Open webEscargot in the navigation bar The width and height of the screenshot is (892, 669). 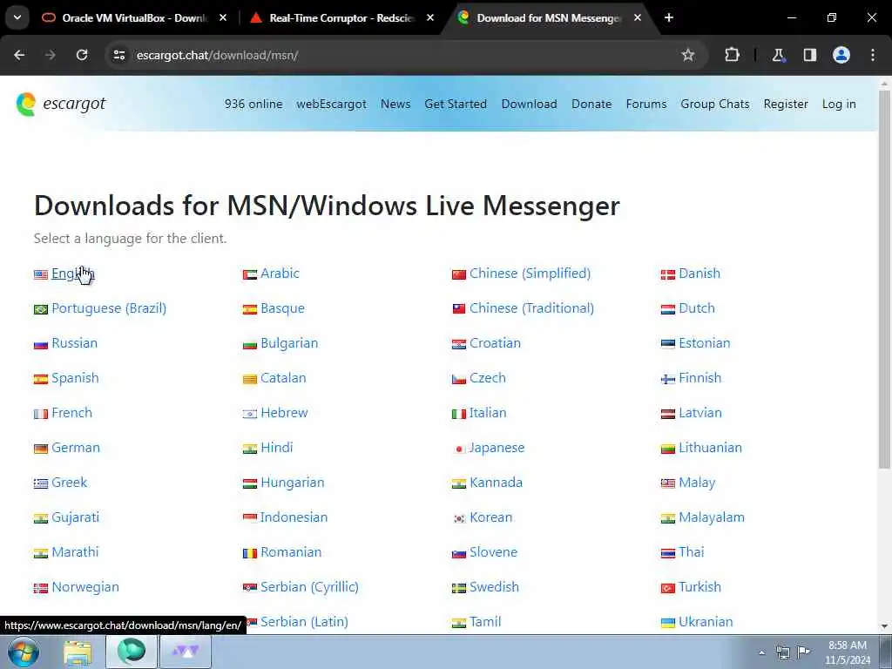pyautogui.click(x=331, y=105)
